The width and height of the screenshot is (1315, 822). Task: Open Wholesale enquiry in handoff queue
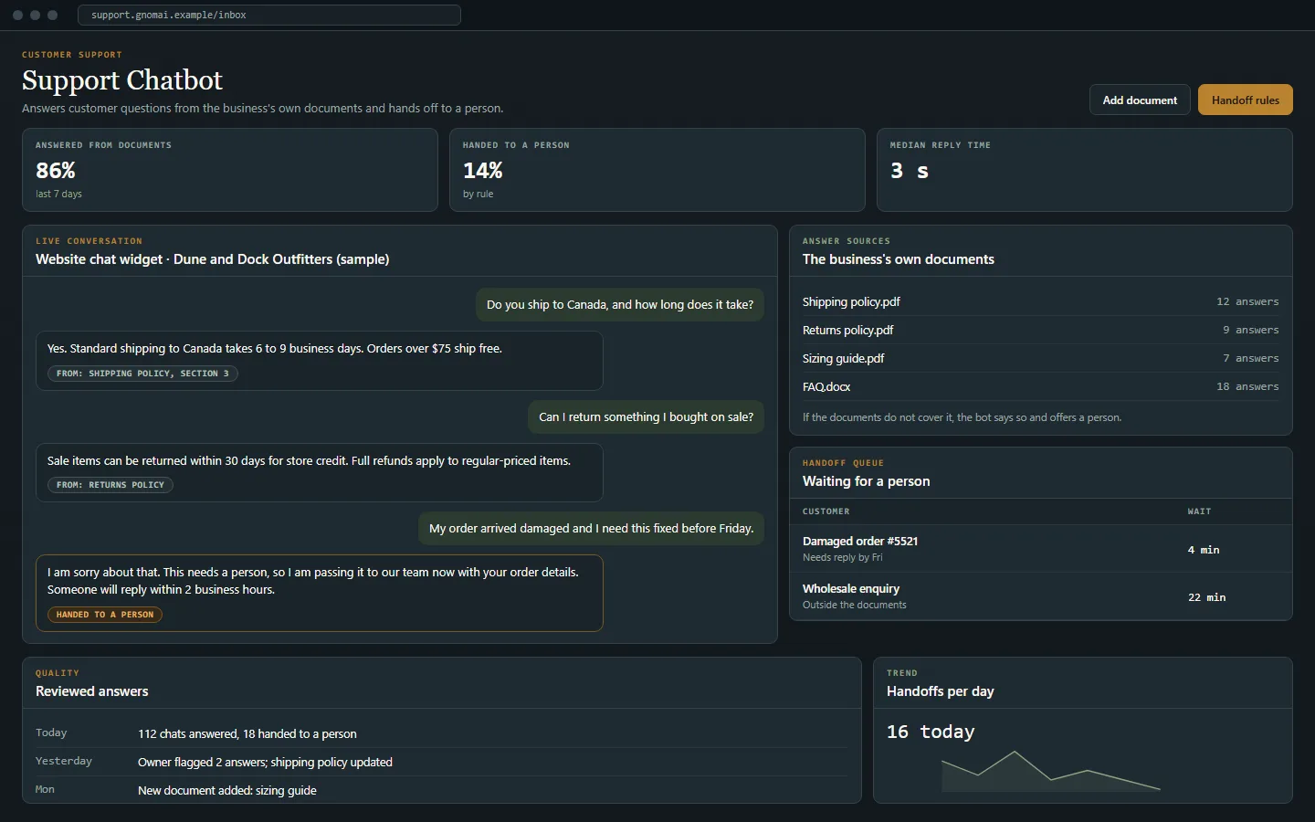1041,596
